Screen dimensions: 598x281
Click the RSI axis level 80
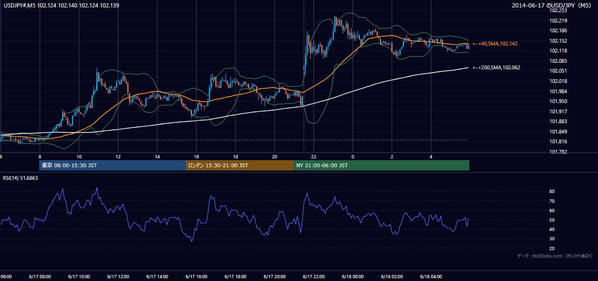tap(552, 192)
